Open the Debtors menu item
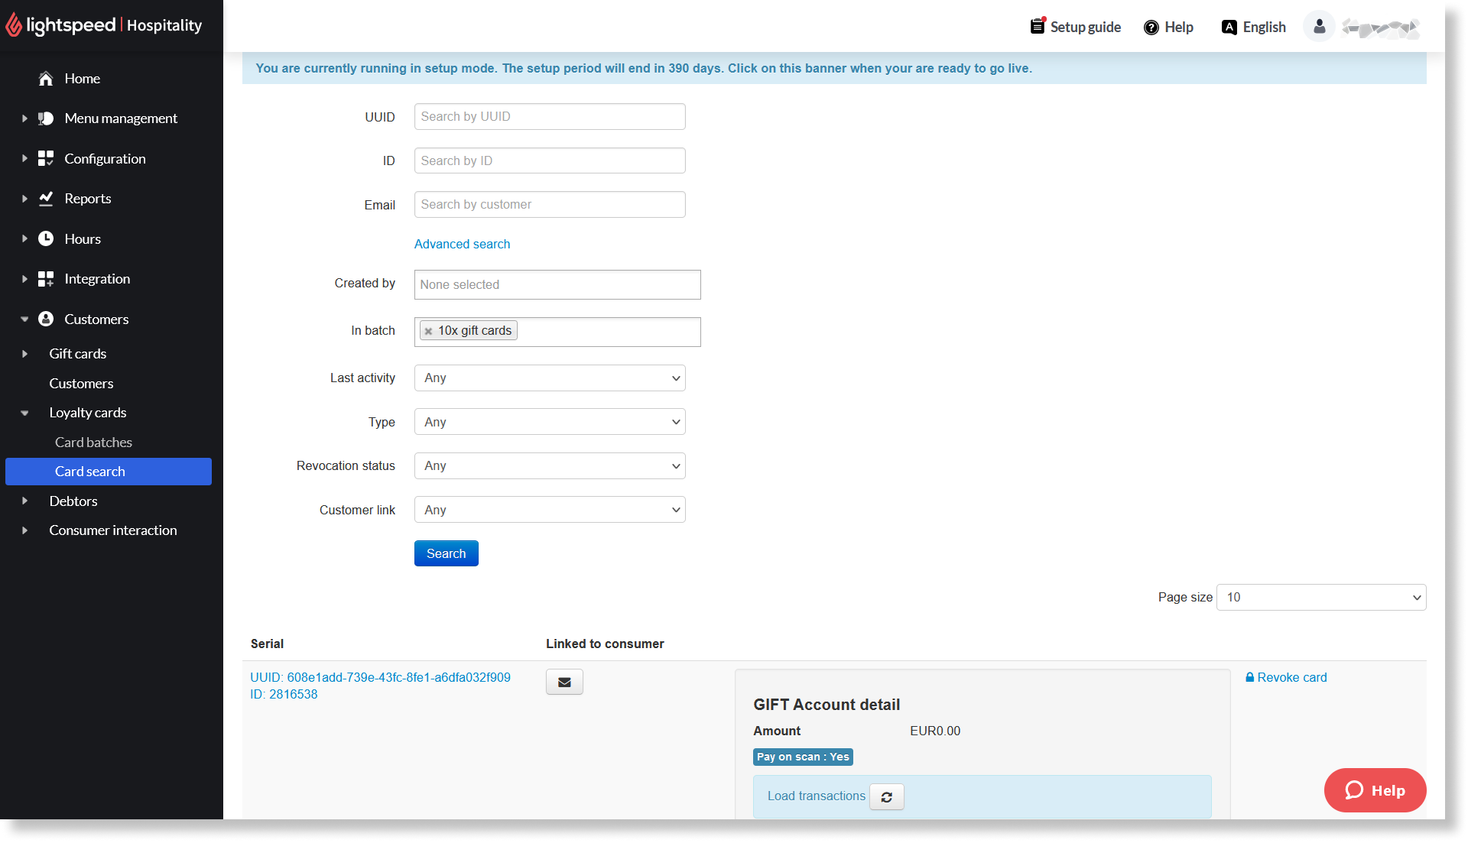Screen dimensions: 1468x843 pyautogui.click(x=73, y=501)
